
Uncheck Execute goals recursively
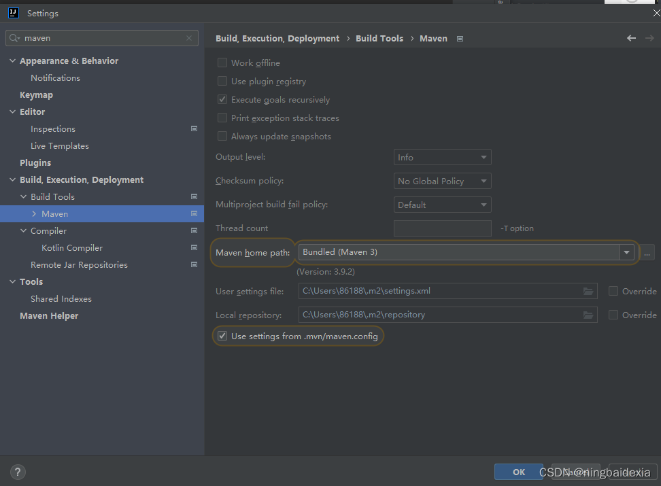point(222,99)
